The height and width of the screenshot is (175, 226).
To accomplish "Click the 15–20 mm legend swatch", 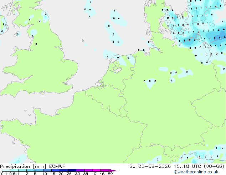I will 55,170.
